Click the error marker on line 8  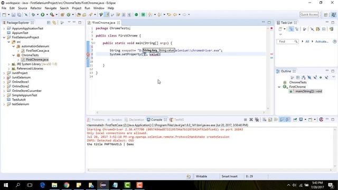coord(88,54)
